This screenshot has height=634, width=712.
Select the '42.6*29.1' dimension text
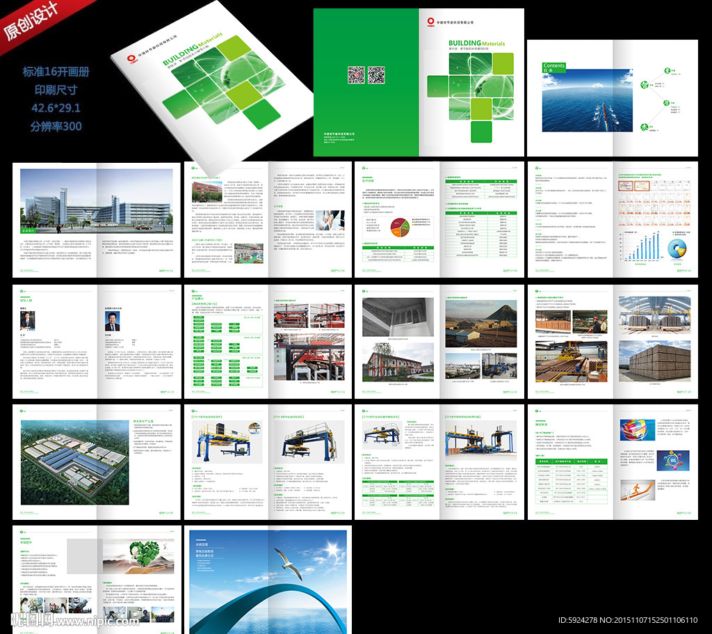click(x=56, y=108)
